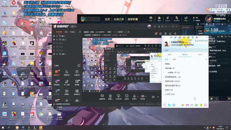Viewport: 231px width, 130px height.
Task: Click the plus button to add a scene
Action: tap(80, 32)
